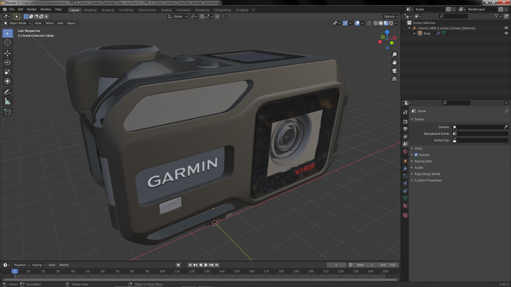Select the Rotate tool

coord(7,63)
